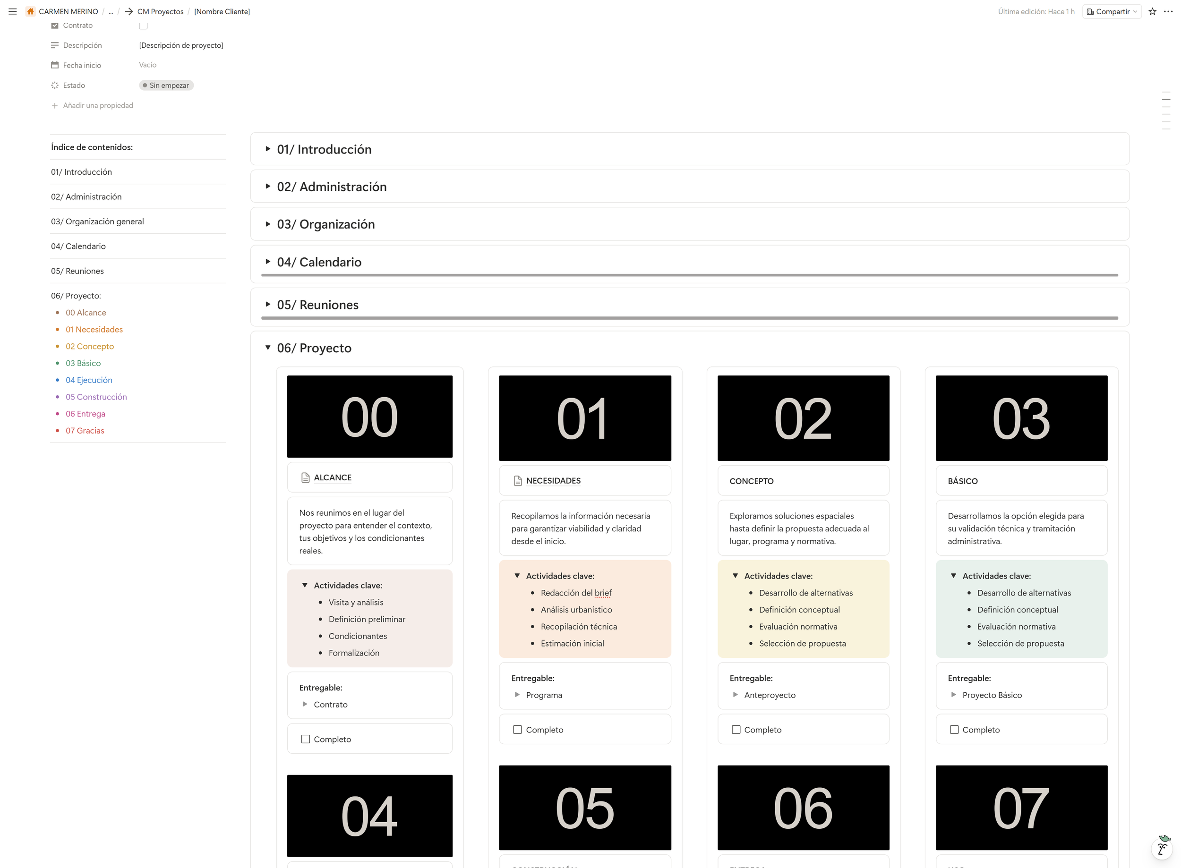Image resolution: width=1181 pixels, height=868 pixels.
Task: Open the breadcrumb overflow menu
Action: [111, 11]
